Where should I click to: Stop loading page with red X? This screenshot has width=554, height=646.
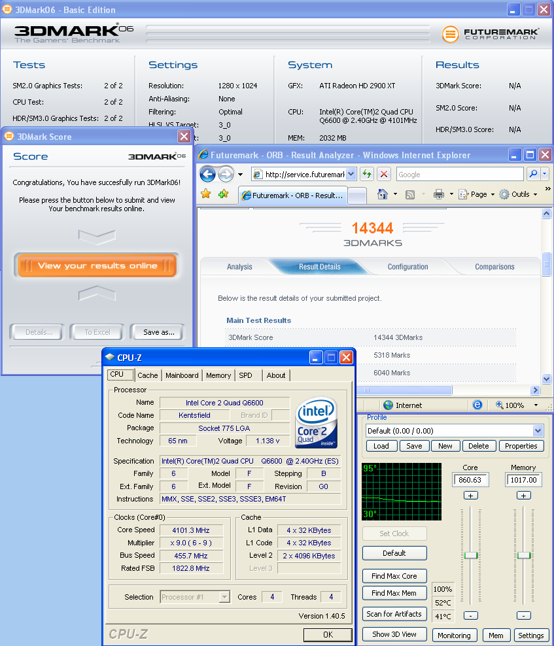384,175
